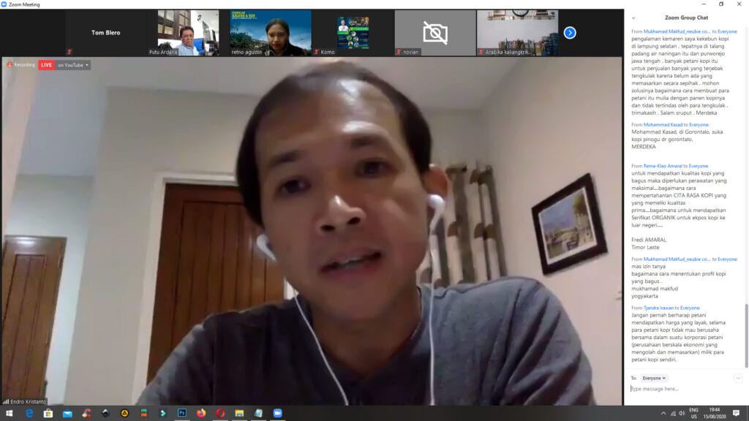Click sender link 'Tjandra Irawan' in chat
Image resolution: width=749 pixels, height=421 pixels.
(658, 308)
